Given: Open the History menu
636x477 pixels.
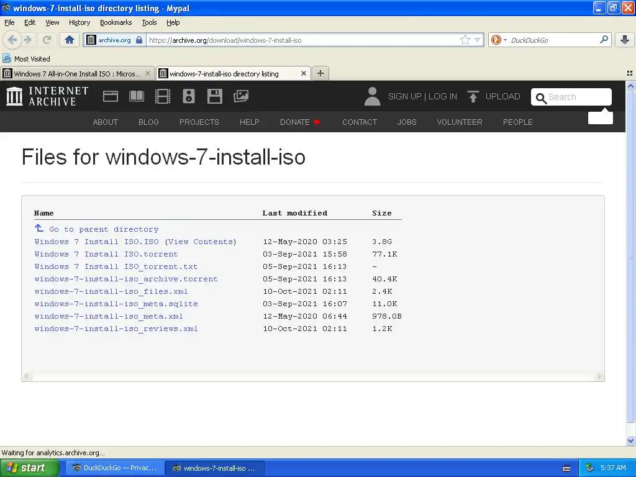Looking at the screenshot, I should click(x=79, y=22).
